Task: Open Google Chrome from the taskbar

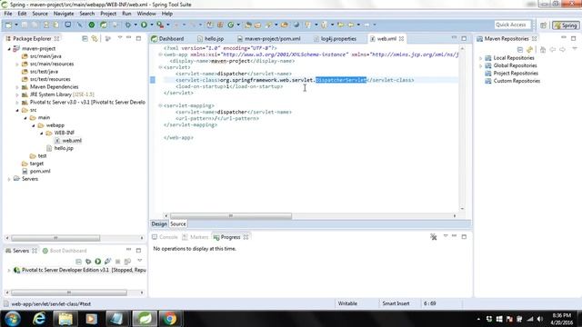Action: click(170, 319)
